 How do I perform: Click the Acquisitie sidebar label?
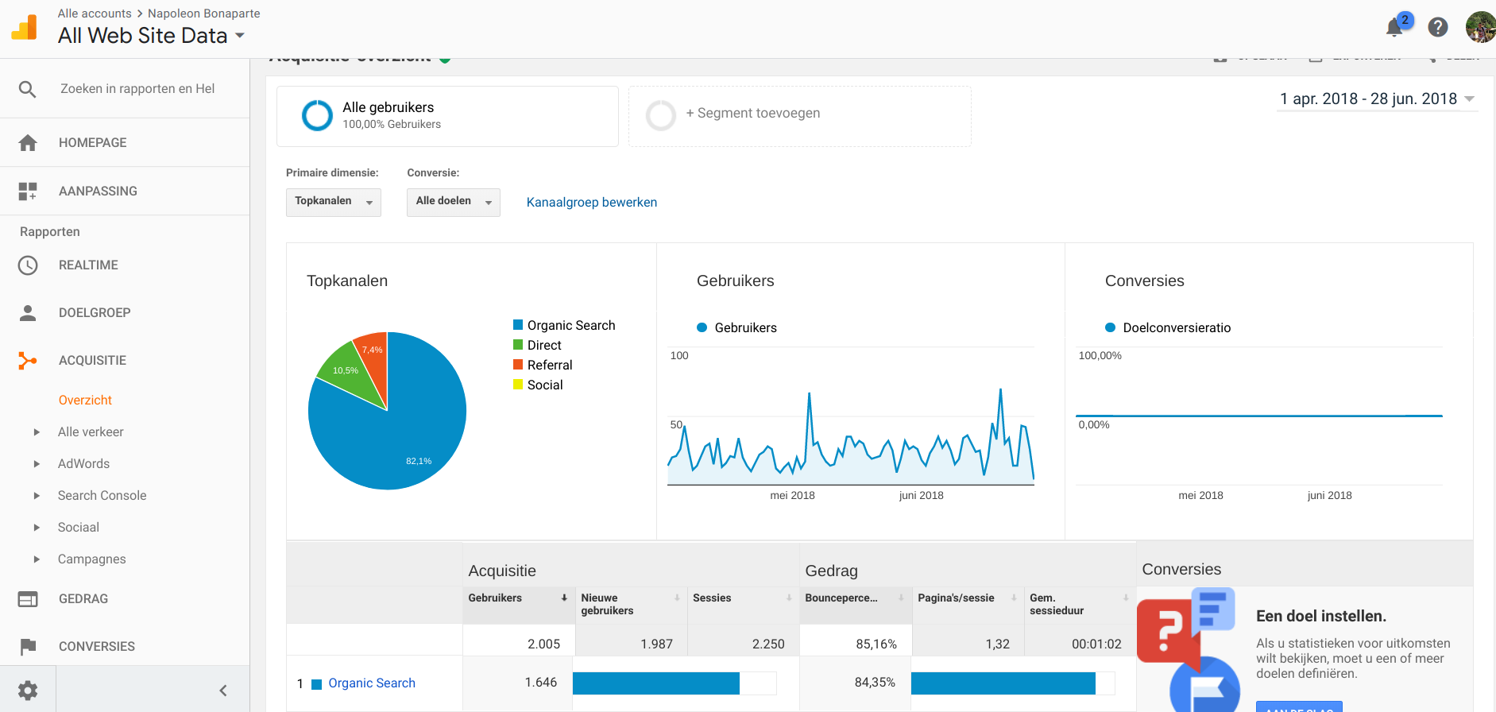click(92, 361)
